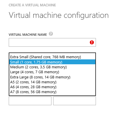The height and width of the screenshot is (113, 118).
Task: Choose the A7 (8 cores, 56 GB) size
Action: pyautogui.click(x=52, y=92)
